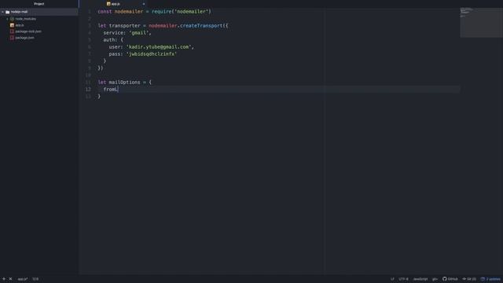Expand the node_modules folder arrow
Viewport: 503px width, 283px height.
(x=7, y=19)
